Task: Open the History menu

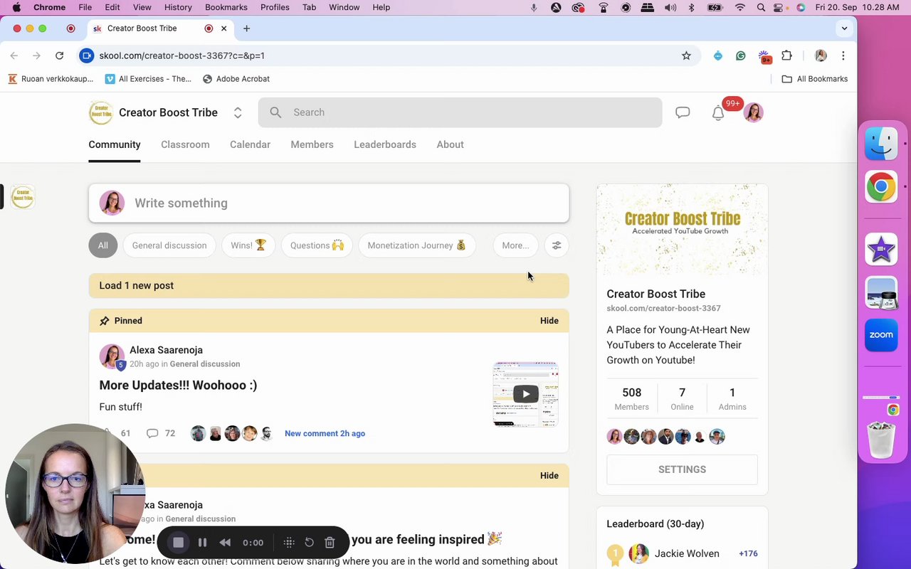Action: (x=178, y=7)
